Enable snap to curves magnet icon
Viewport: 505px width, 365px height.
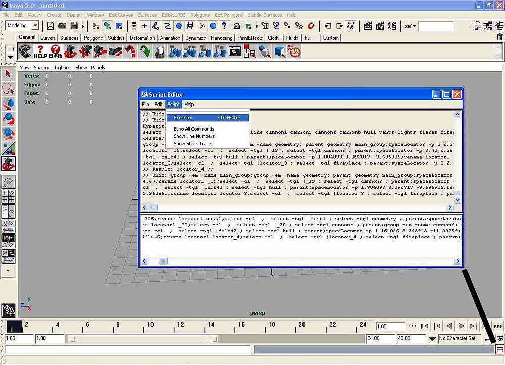coord(276,26)
